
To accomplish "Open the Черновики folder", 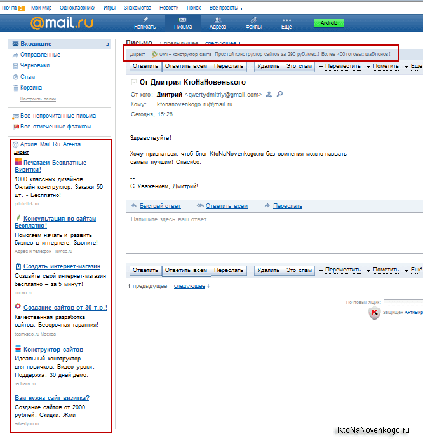I will [x=35, y=65].
